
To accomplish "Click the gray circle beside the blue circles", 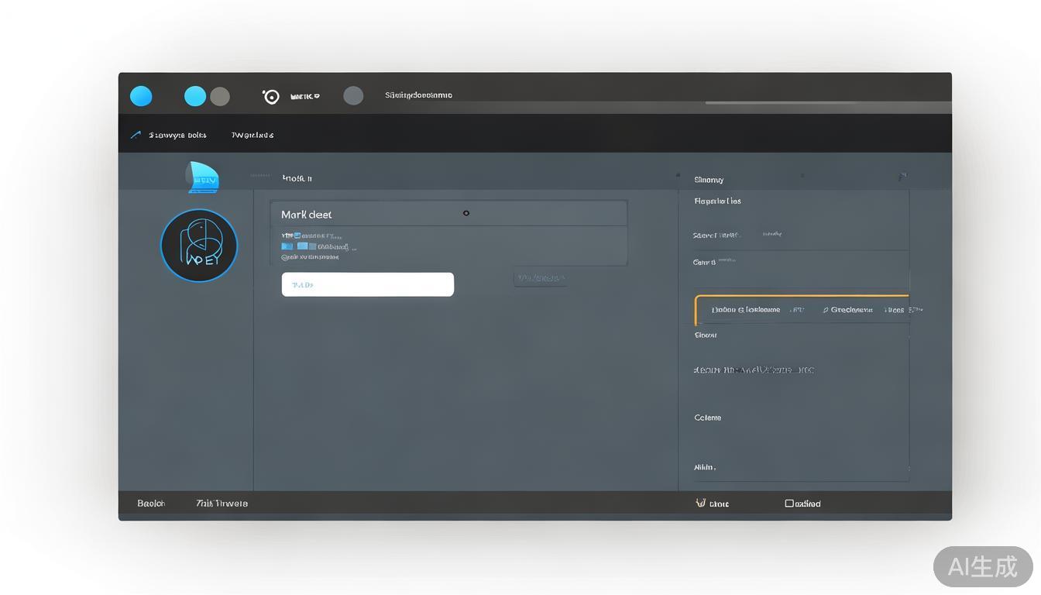I will coord(220,96).
